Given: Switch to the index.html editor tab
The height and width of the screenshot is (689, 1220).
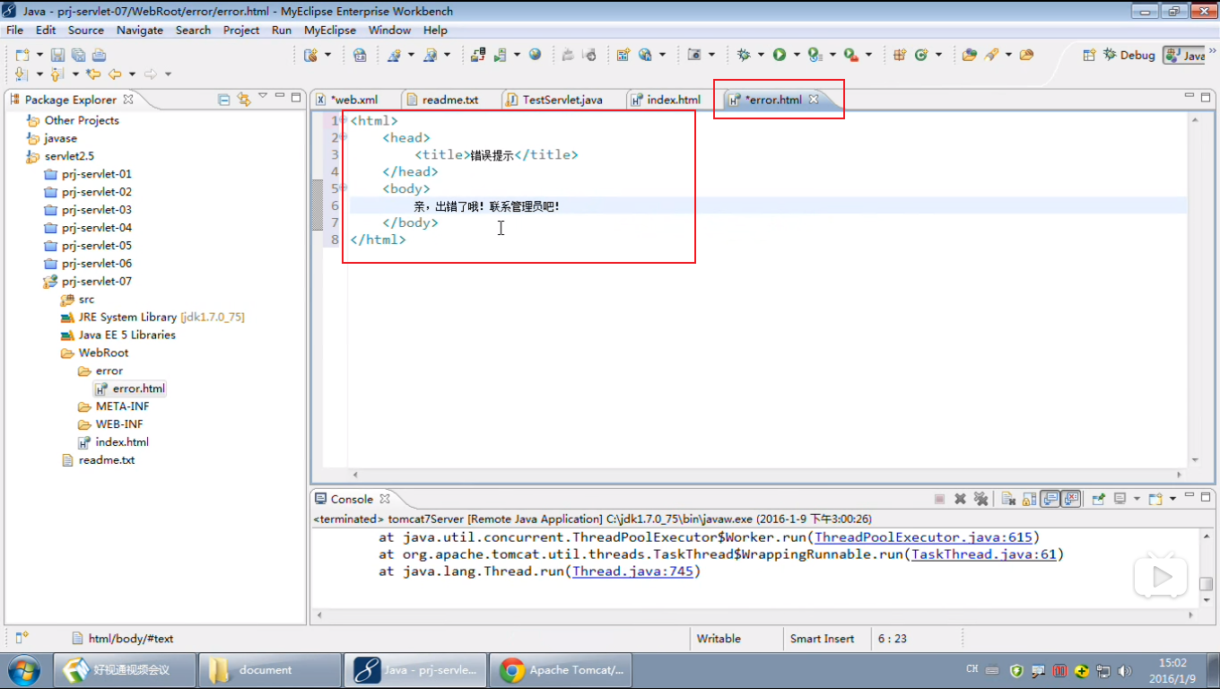Looking at the screenshot, I should (666, 100).
